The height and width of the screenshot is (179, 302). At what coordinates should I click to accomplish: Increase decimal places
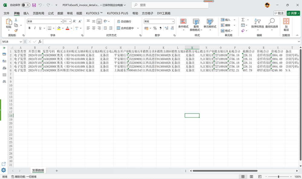click(167, 28)
